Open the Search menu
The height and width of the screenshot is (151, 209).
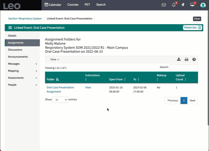coord(101,5)
